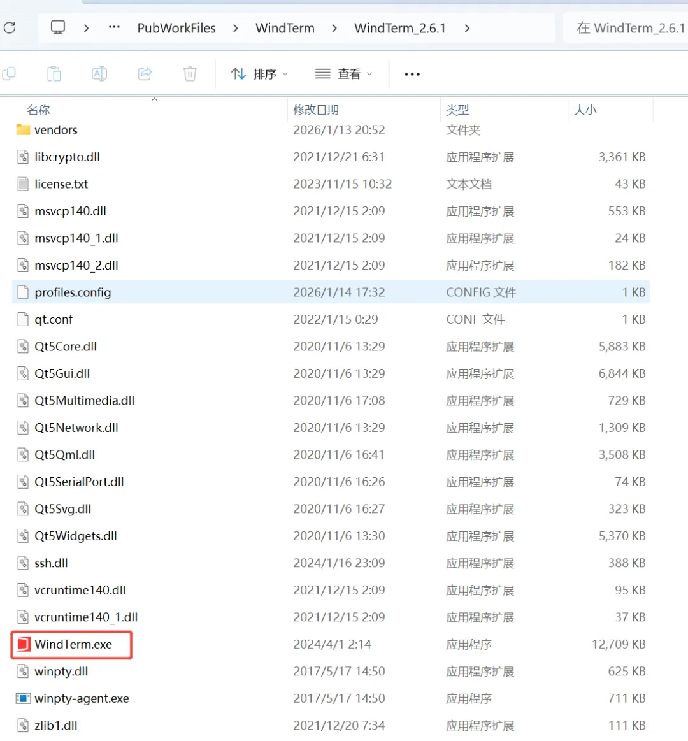Select the libcrypto.dll file icon
Screen dimensions: 688x741
pos(23,157)
